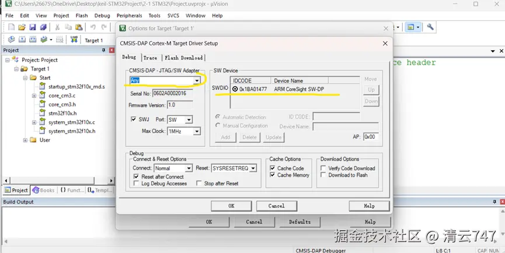Toggle the Cache Memory checkbox
Screen dimensions: 505x253
(272, 175)
